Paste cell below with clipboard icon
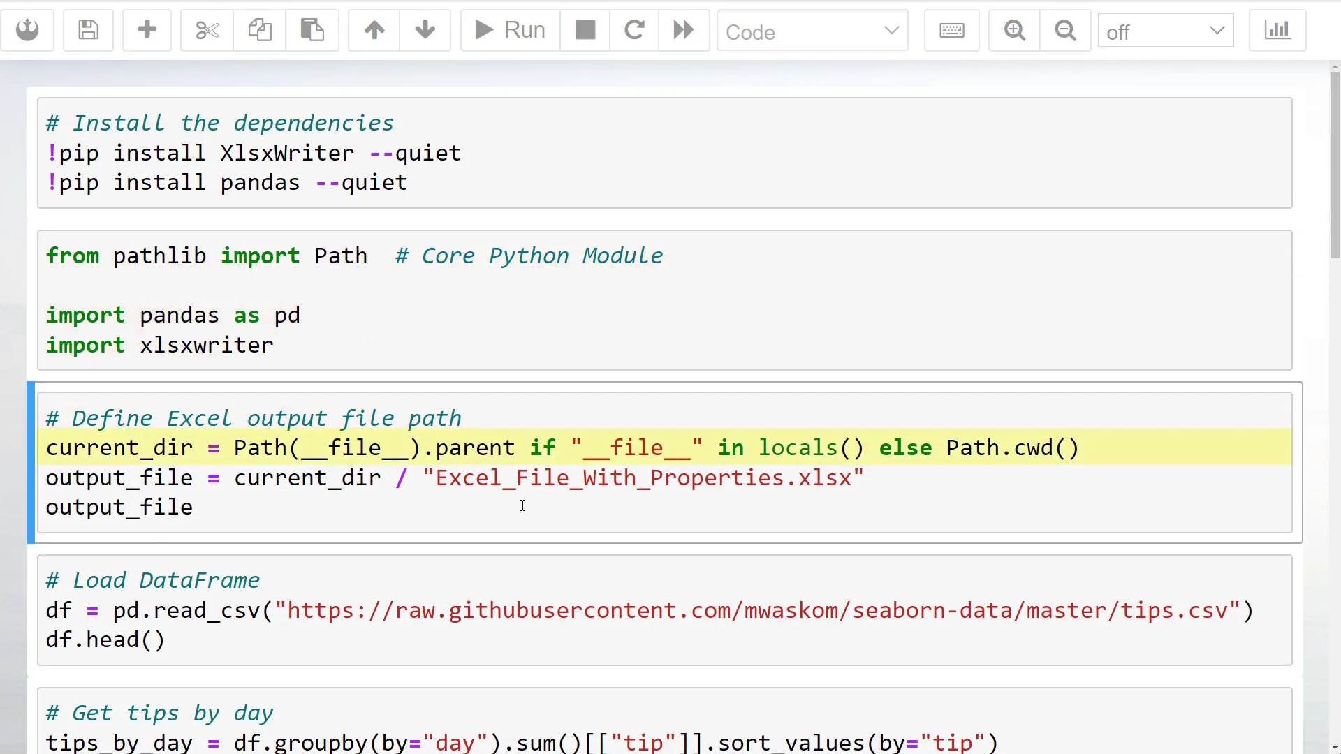Image resolution: width=1341 pixels, height=754 pixels. coord(312,30)
